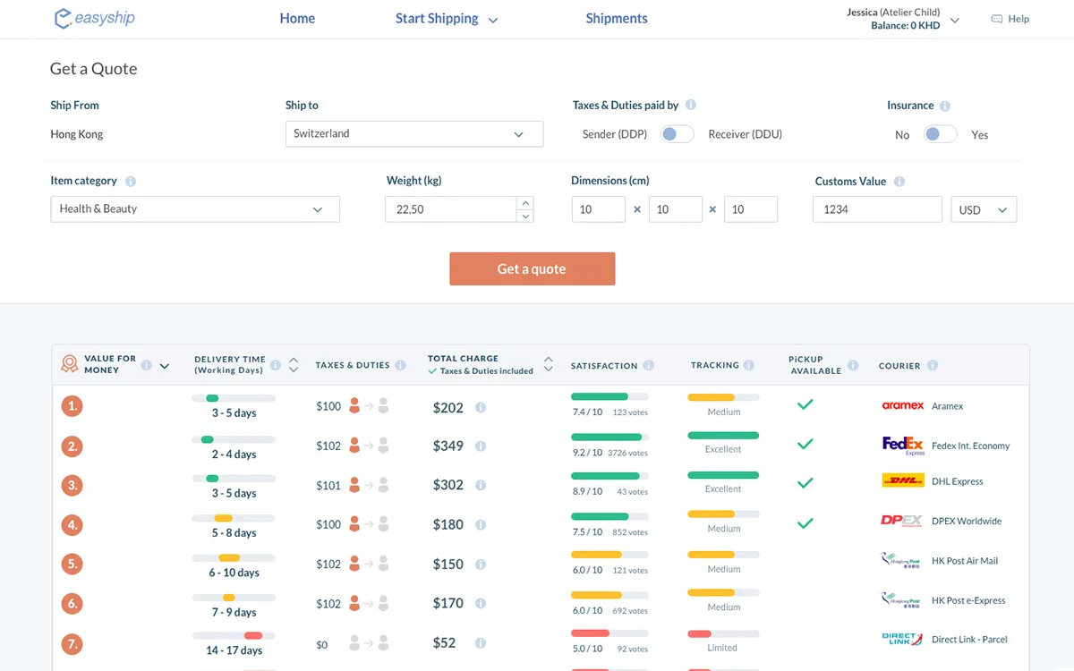The height and width of the screenshot is (671, 1074).
Task: Click the Easyship logo
Action: (94, 18)
